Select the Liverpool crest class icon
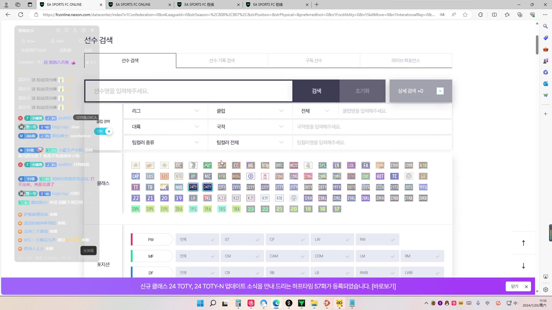 [265, 176]
